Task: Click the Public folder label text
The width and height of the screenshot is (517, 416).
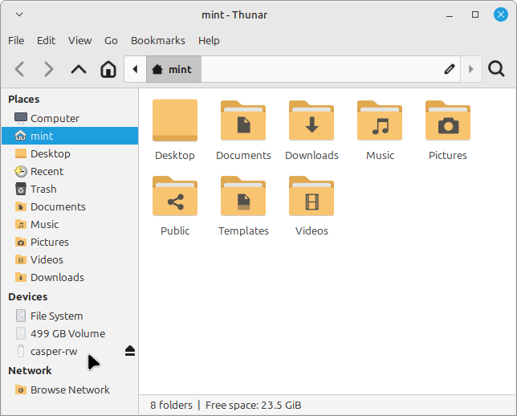Action: pyautogui.click(x=175, y=231)
